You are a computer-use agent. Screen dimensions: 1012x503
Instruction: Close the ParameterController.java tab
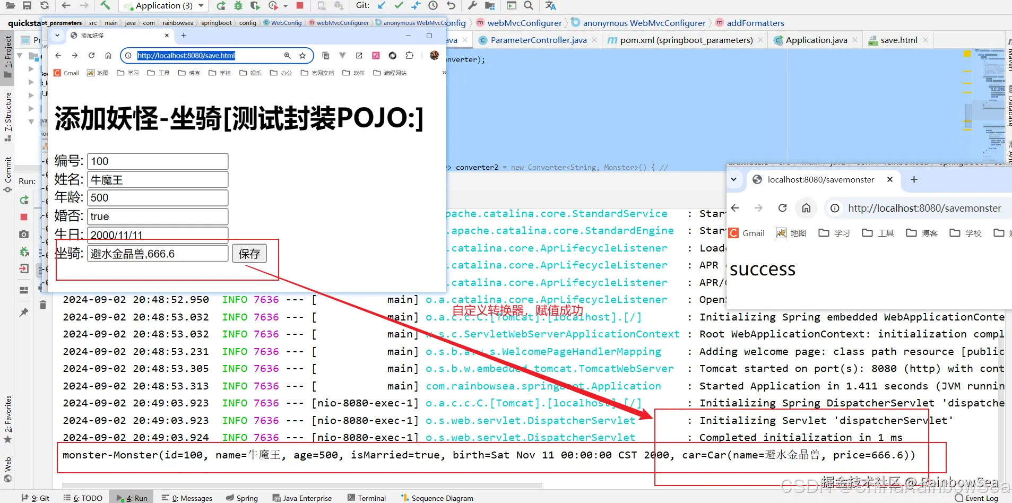coord(594,40)
